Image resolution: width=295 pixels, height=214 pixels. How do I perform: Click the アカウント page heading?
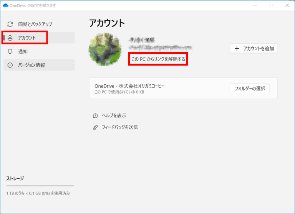click(x=107, y=23)
